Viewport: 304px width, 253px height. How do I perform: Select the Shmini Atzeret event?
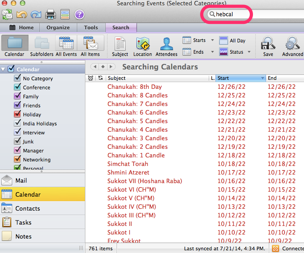(x=195, y=172)
